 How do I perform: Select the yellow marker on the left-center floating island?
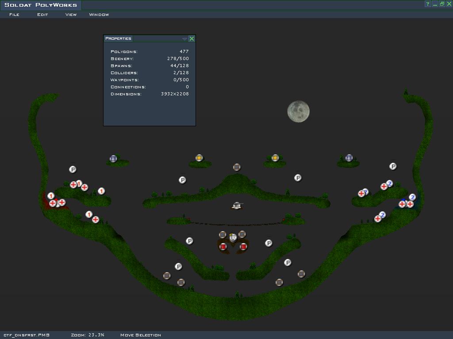pos(199,158)
